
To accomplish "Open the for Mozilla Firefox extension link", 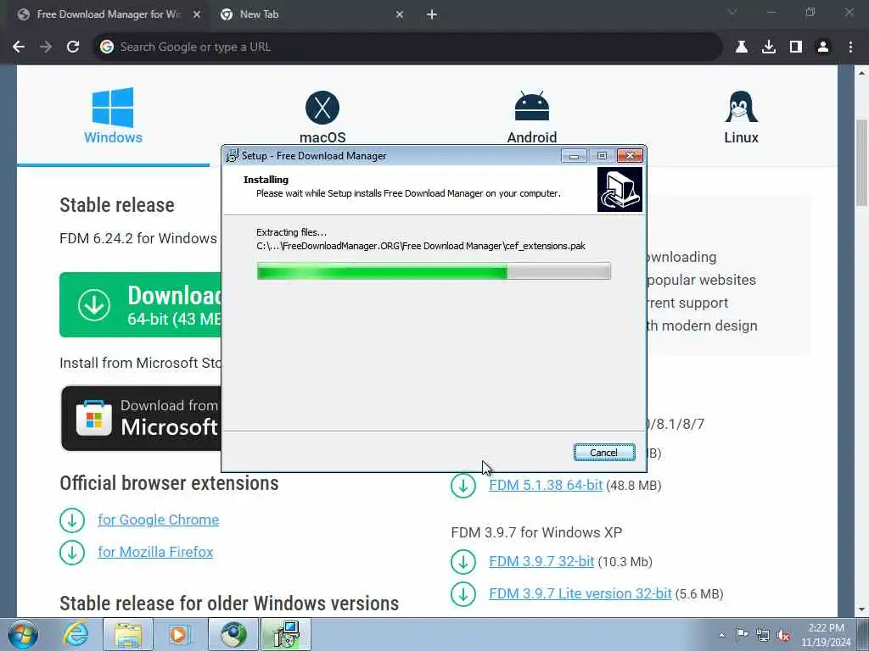I will click(155, 552).
